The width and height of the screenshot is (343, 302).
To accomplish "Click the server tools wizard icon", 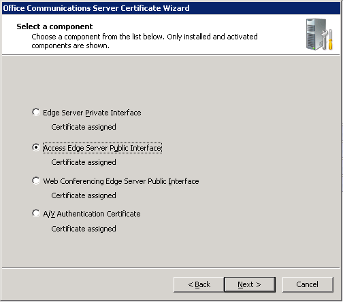I will coord(319,35).
